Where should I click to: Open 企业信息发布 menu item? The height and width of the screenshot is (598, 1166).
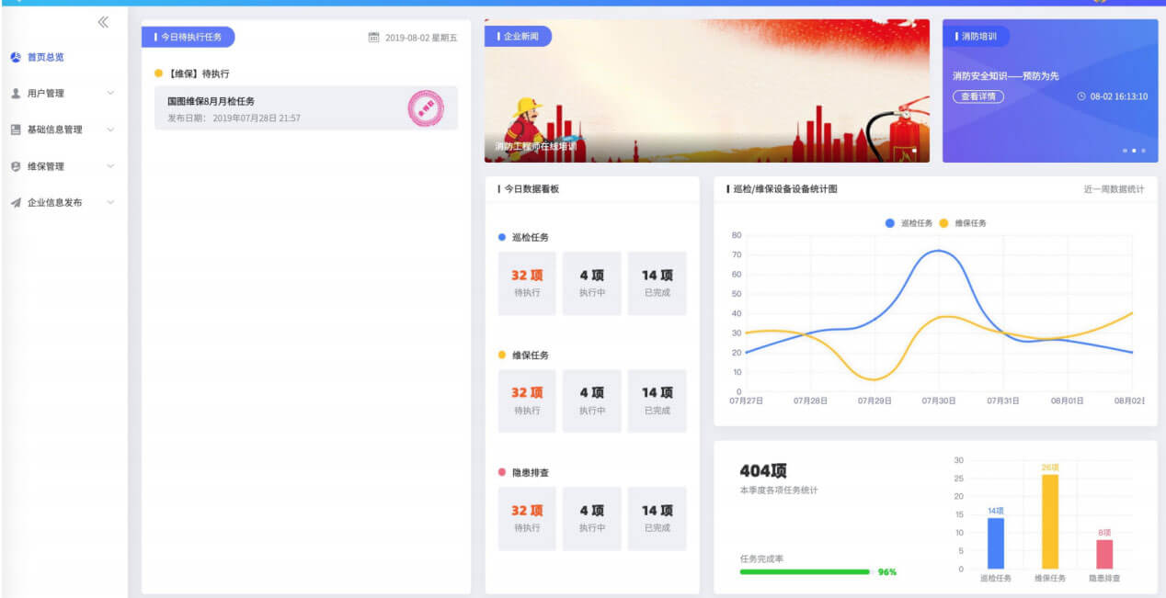coord(54,203)
